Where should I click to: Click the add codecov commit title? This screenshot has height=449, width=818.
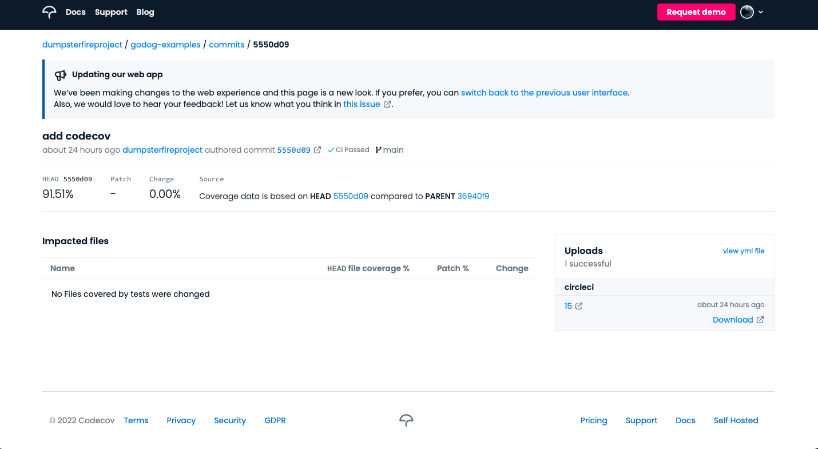(x=77, y=136)
